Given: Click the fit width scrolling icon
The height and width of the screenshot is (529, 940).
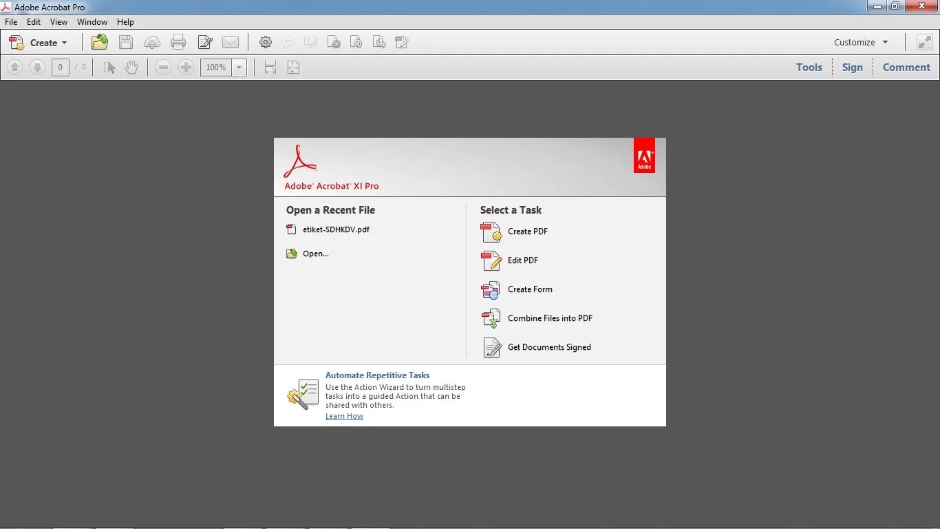Looking at the screenshot, I should (270, 67).
